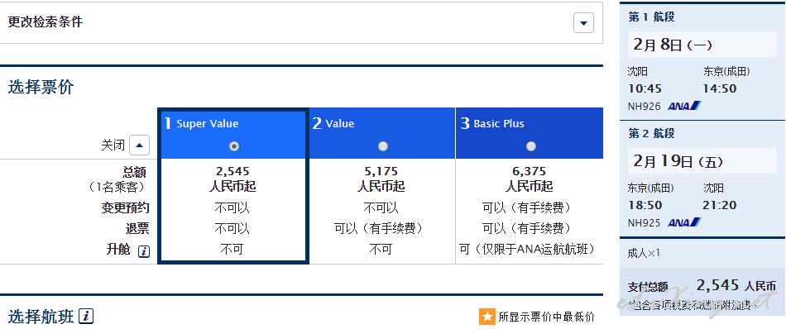The image size is (786, 329).
Task: Click the 2,545 人民币起 price
Action: (232, 179)
